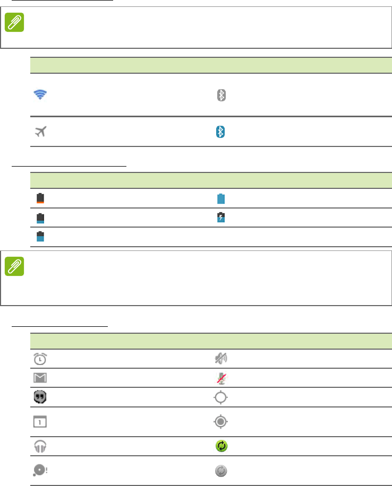
Task: Select the fully blue battery icon
Action: tap(221, 198)
